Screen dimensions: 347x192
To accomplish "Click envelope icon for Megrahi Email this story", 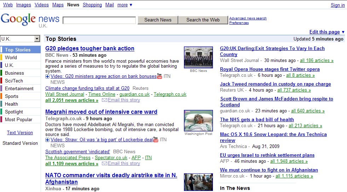I will click(104, 163).
